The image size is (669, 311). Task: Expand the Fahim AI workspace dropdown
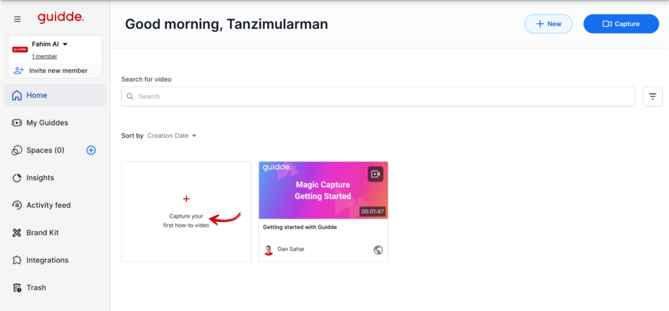coord(65,44)
